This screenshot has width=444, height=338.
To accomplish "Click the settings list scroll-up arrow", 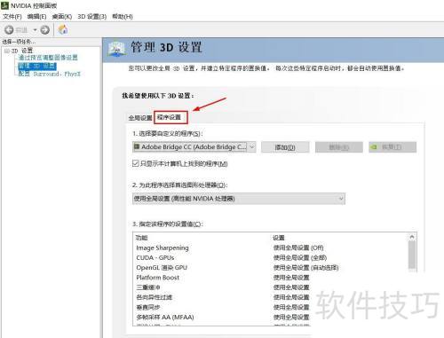I will coord(412,237).
